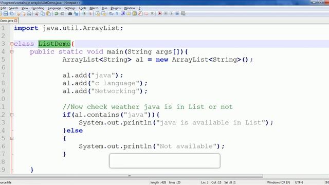
Task: Click the Zoom In toolbar icon
Action: point(84,14)
